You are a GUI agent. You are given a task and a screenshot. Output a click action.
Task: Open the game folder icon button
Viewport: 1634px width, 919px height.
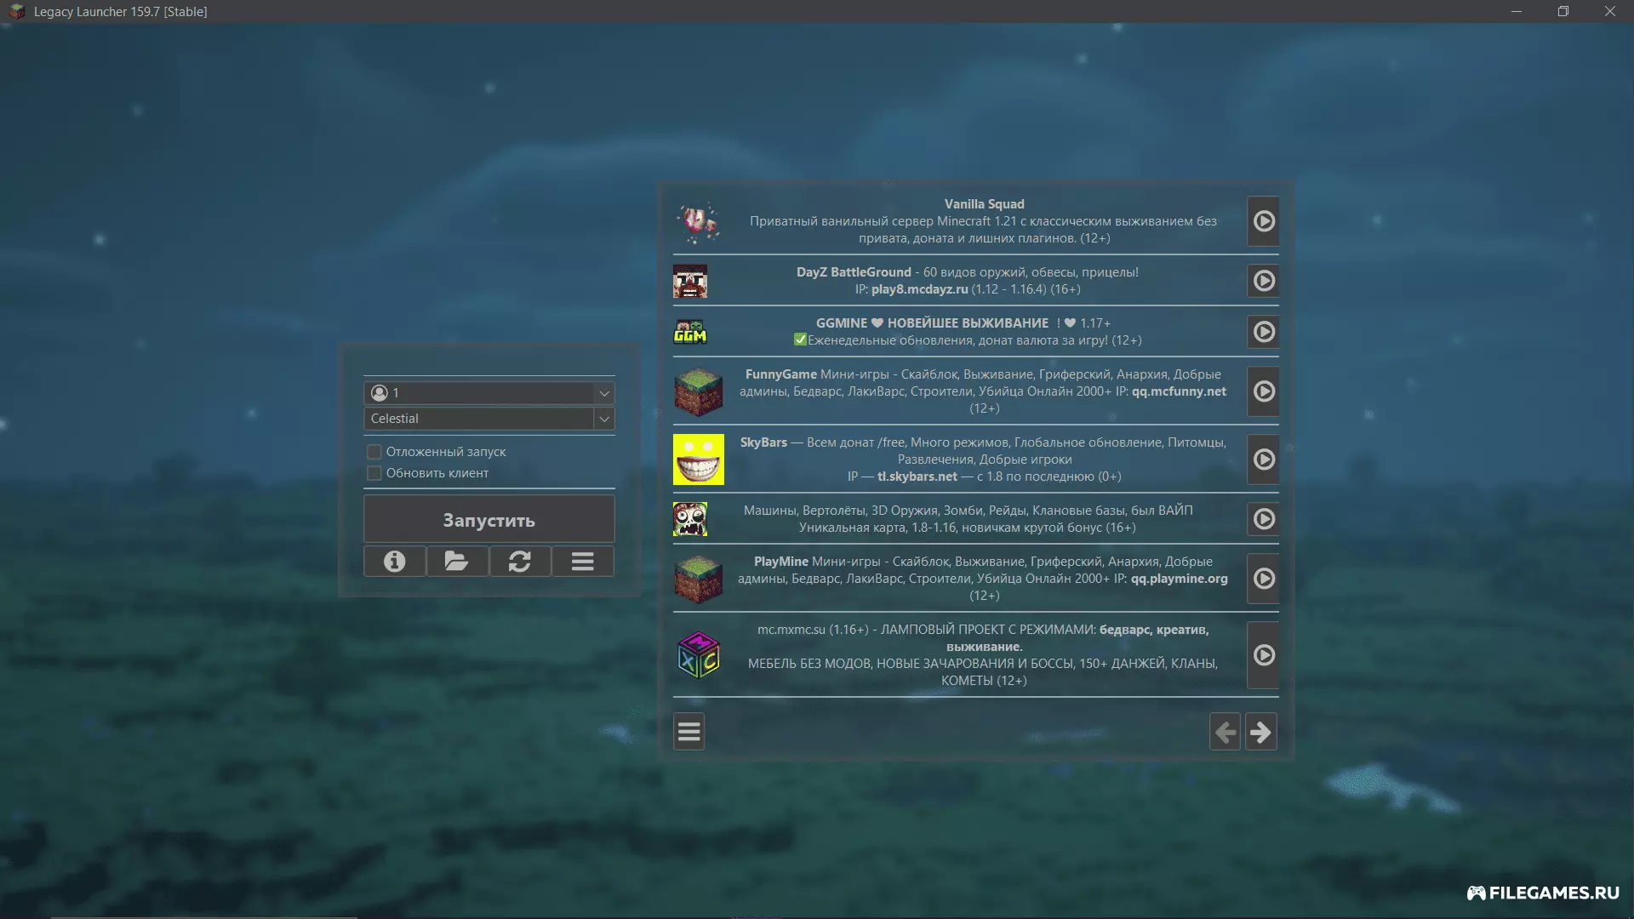(457, 562)
